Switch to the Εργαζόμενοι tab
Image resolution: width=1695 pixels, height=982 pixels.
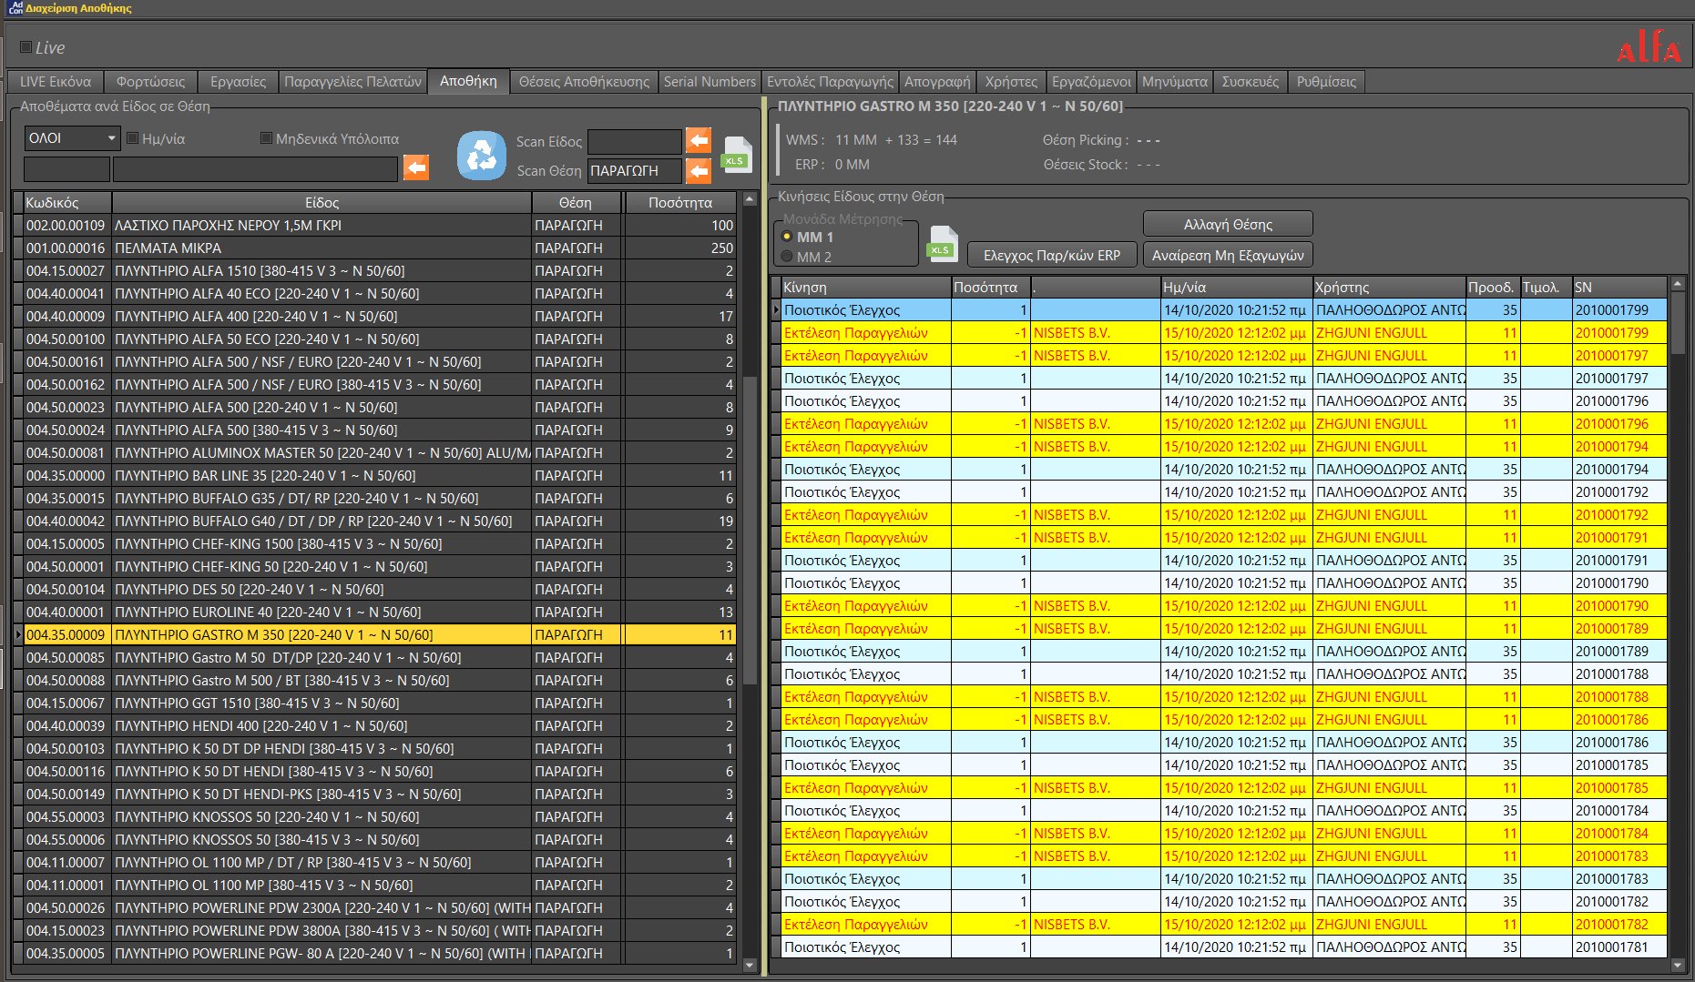(x=1091, y=82)
